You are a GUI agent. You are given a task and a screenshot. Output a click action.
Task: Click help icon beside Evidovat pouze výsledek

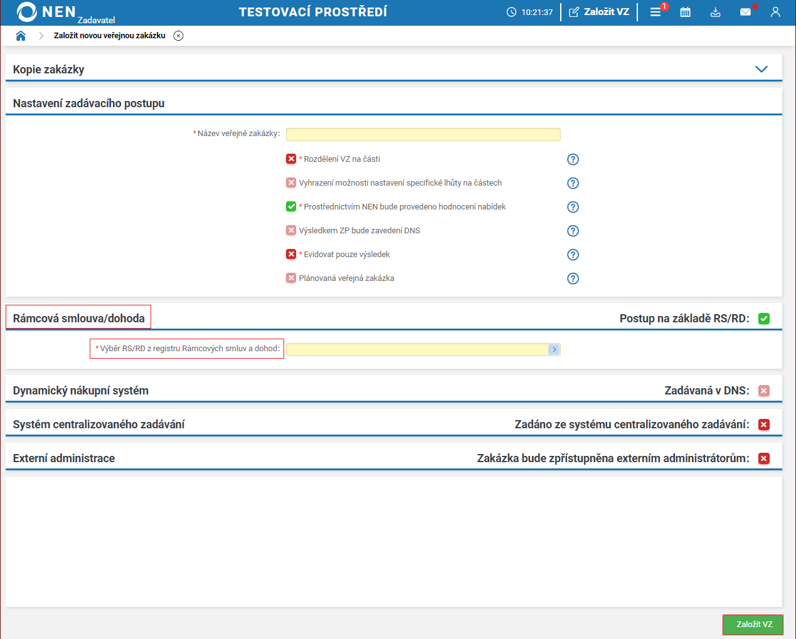tap(573, 255)
